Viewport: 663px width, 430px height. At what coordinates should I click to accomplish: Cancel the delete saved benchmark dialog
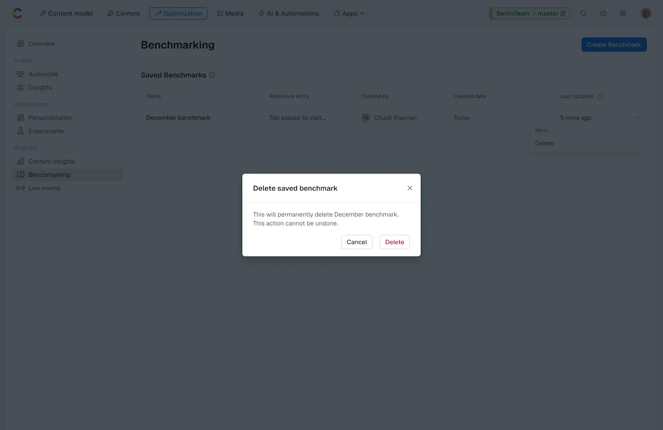tap(357, 242)
